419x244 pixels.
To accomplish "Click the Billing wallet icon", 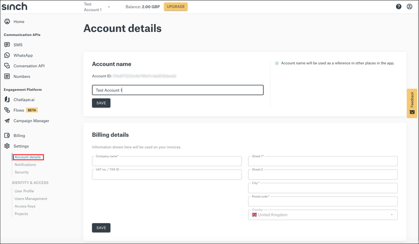I will pos(7,136).
